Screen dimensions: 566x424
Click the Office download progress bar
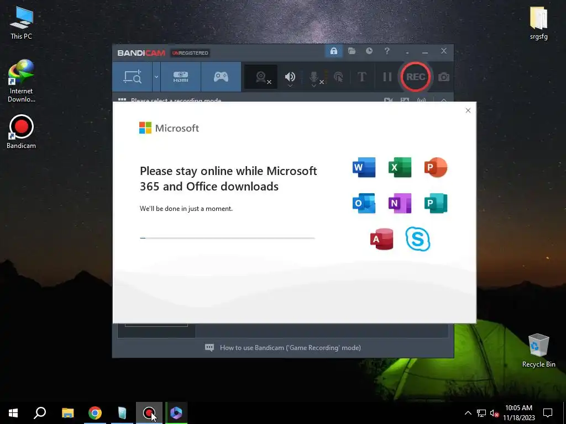pos(227,238)
